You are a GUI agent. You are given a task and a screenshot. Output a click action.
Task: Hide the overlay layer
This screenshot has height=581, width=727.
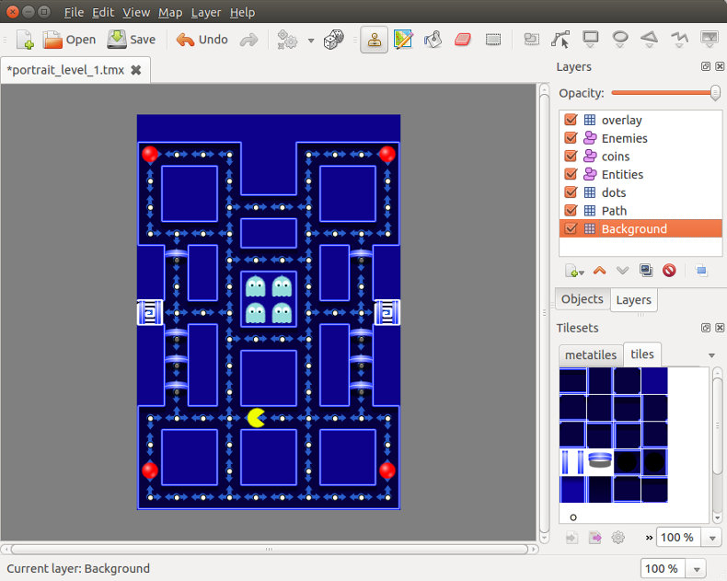pyautogui.click(x=571, y=120)
